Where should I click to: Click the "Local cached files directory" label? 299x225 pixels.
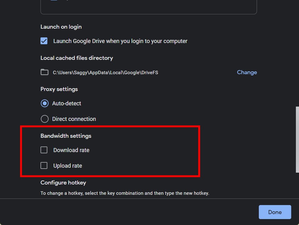coord(77,58)
